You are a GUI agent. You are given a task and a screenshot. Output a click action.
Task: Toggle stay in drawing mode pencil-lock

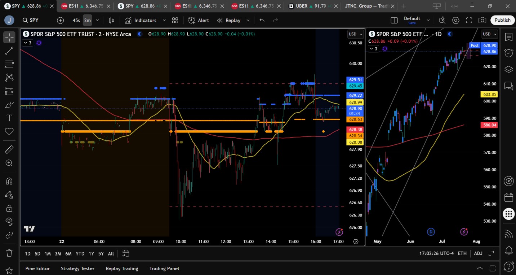click(9, 195)
